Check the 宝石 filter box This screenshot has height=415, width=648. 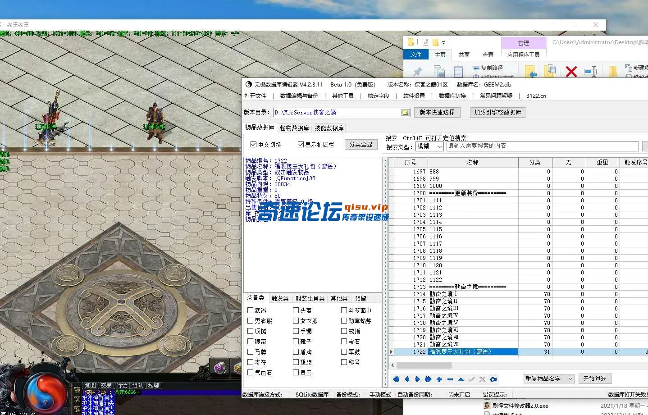[344, 342]
